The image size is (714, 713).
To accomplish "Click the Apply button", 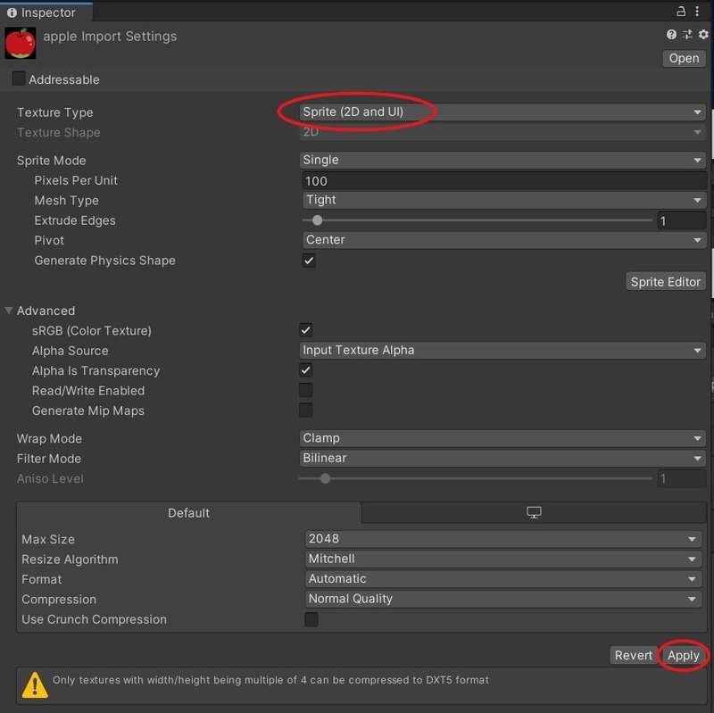I will (683, 655).
